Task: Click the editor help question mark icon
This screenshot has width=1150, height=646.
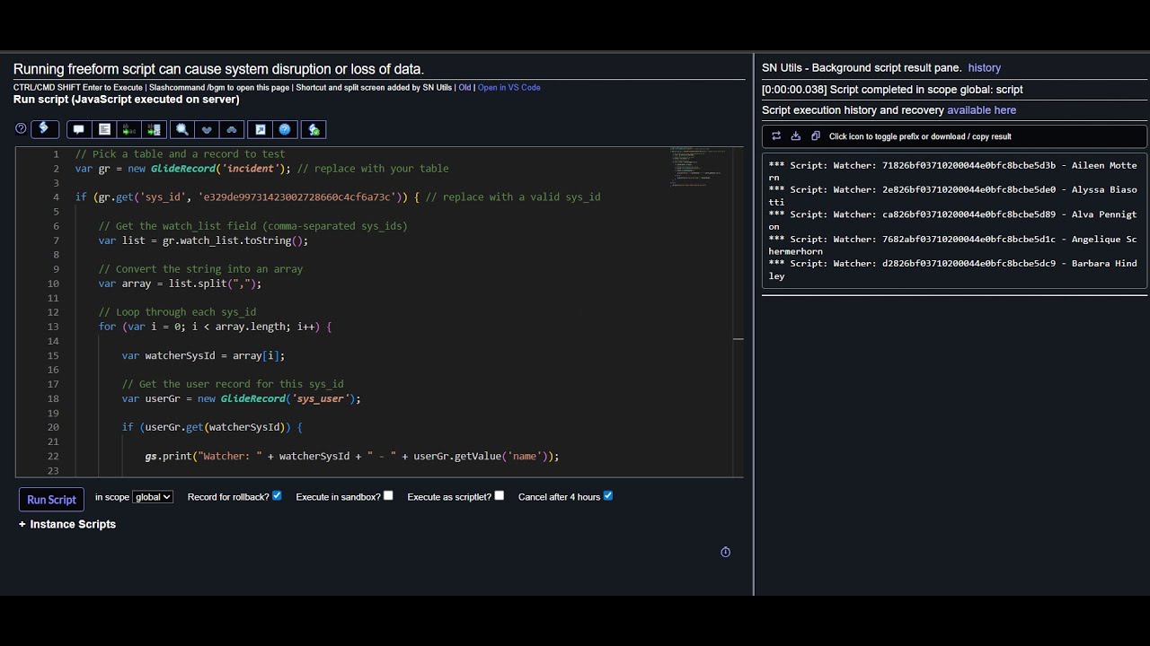Action: (x=21, y=129)
